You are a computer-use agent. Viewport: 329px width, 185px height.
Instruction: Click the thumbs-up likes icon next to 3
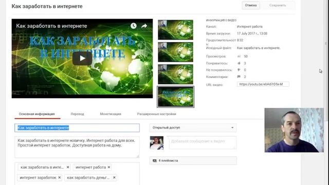pyautogui.click(x=239, y=63)
